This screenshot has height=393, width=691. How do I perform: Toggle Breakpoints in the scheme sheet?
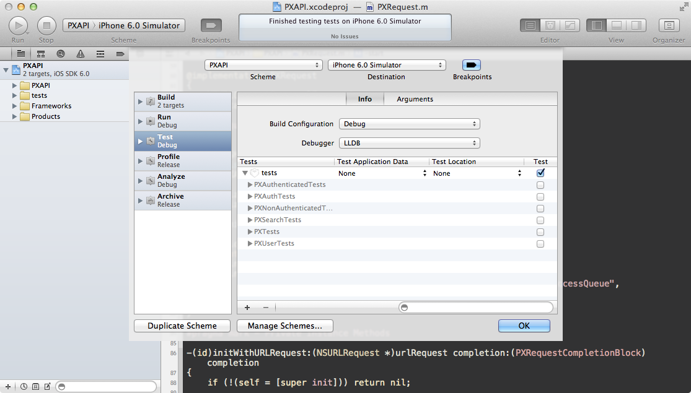click(472, 65)
